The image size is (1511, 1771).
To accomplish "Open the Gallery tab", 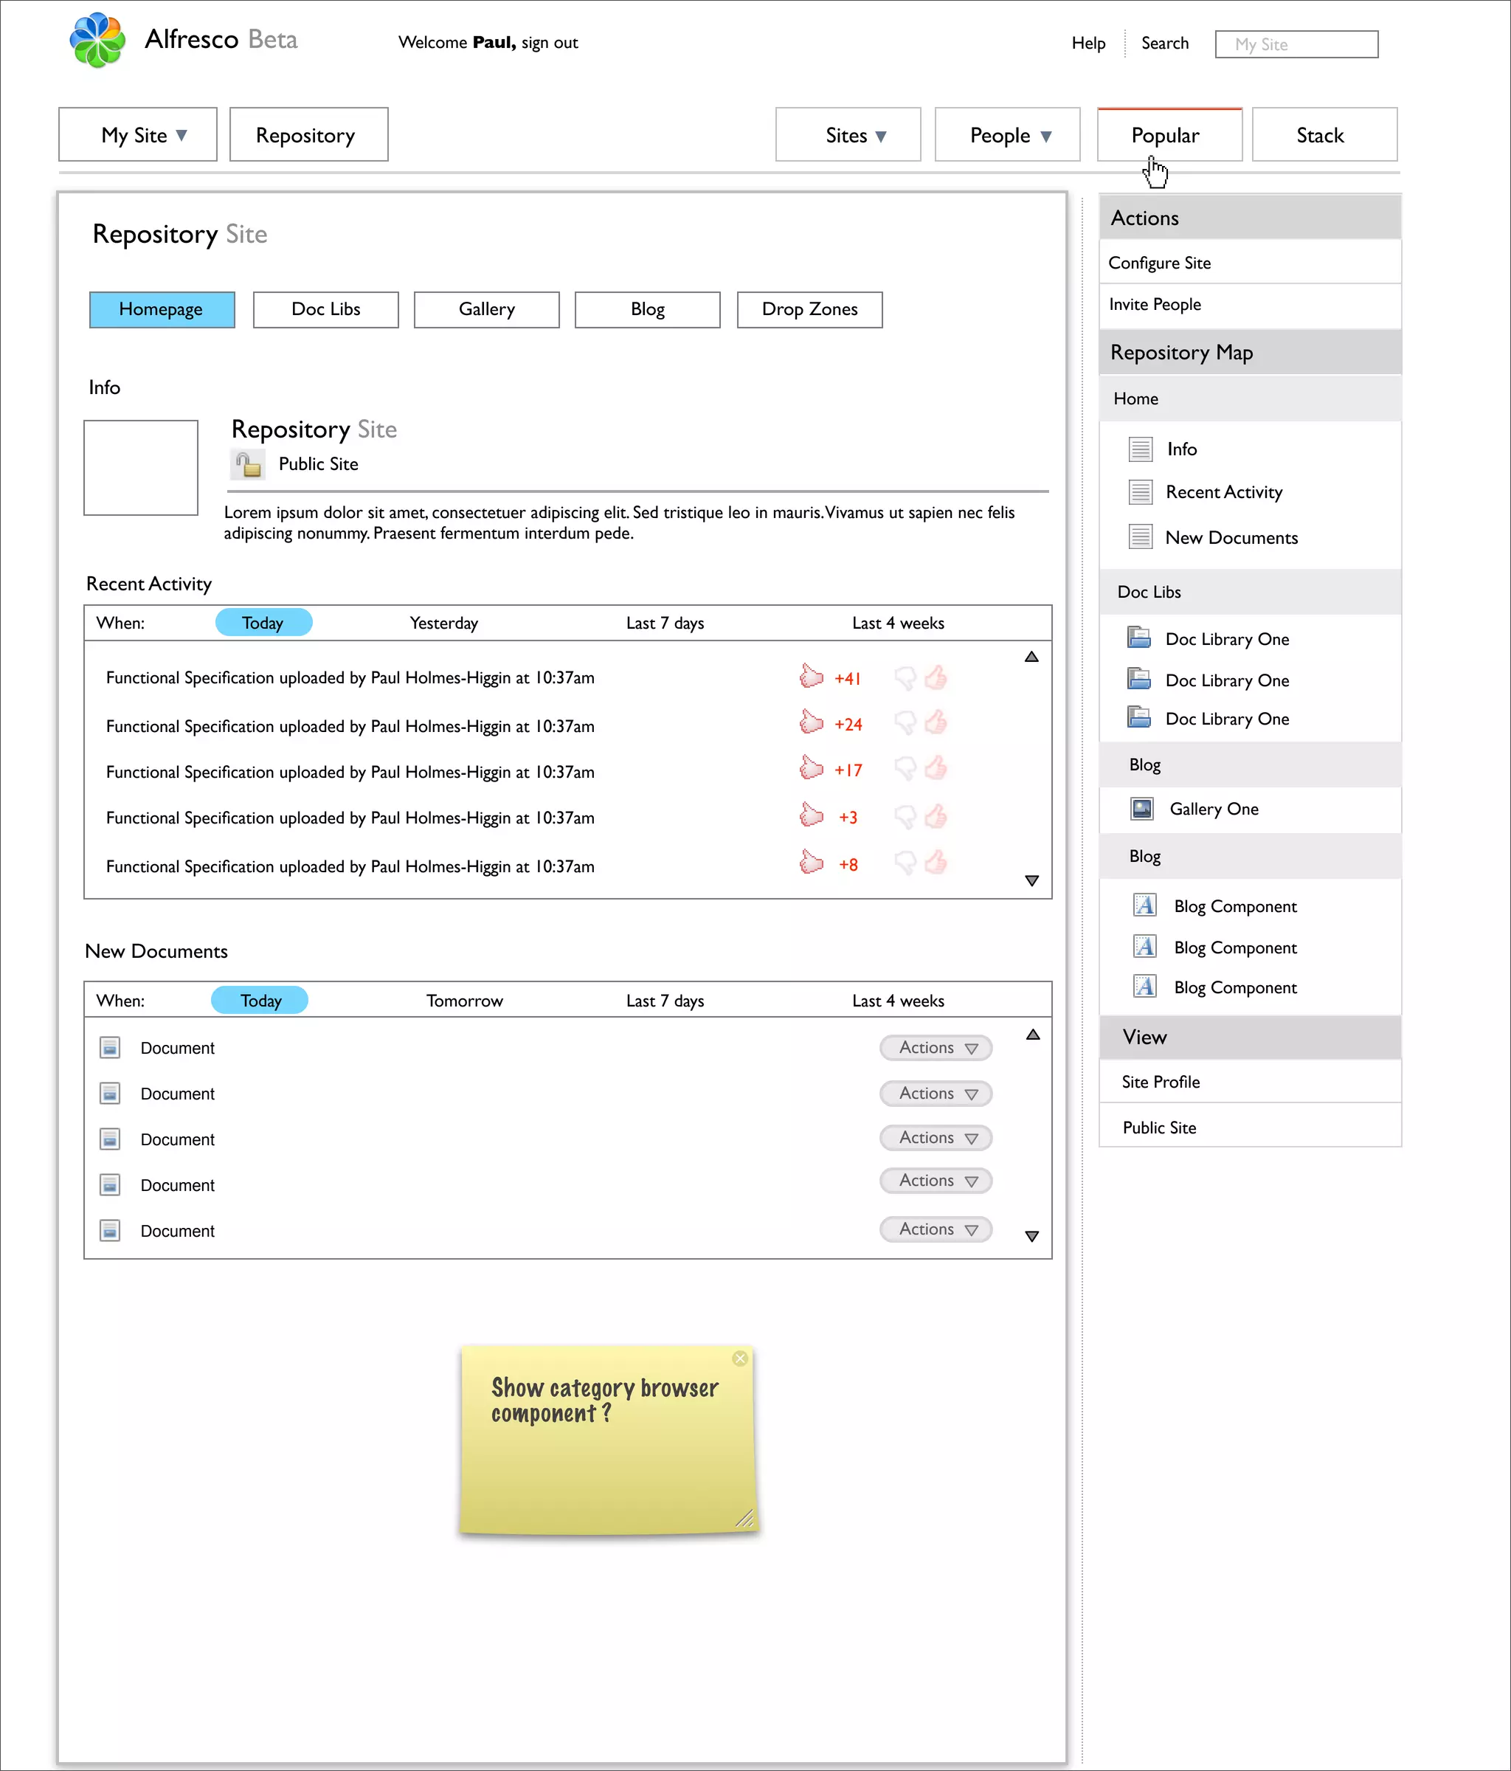I will click(486, 309).
